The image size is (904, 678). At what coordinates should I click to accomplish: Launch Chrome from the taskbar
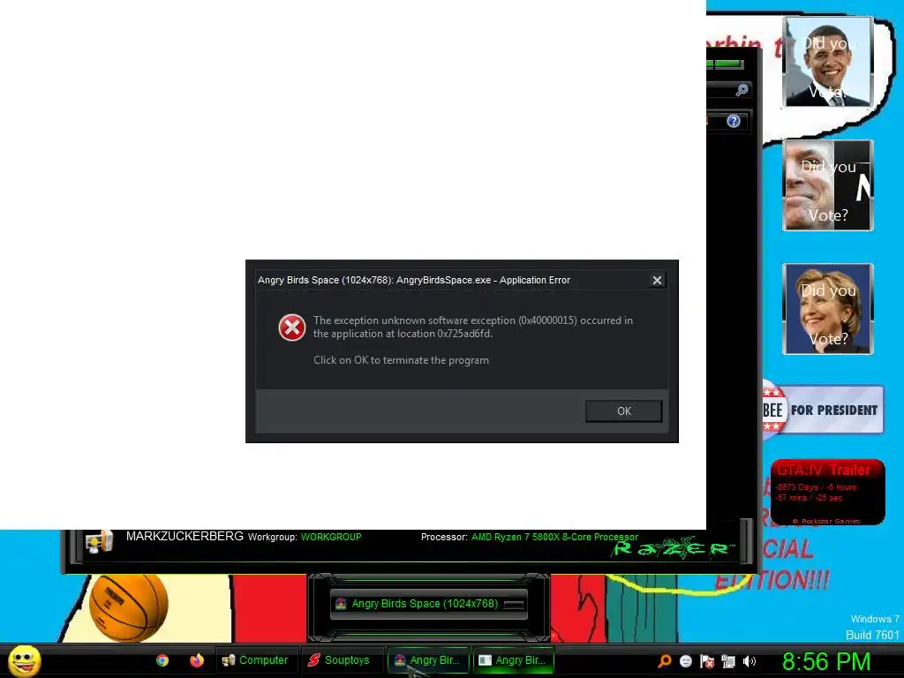[x=162, y=660]
